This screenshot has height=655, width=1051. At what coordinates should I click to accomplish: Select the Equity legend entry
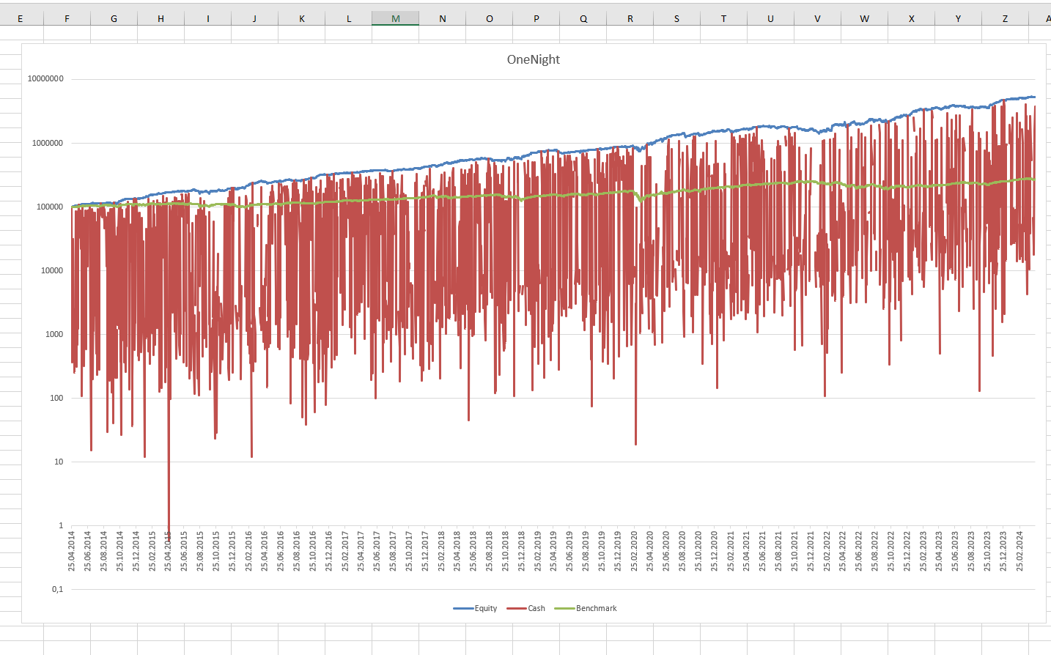[x=485, y=608]
